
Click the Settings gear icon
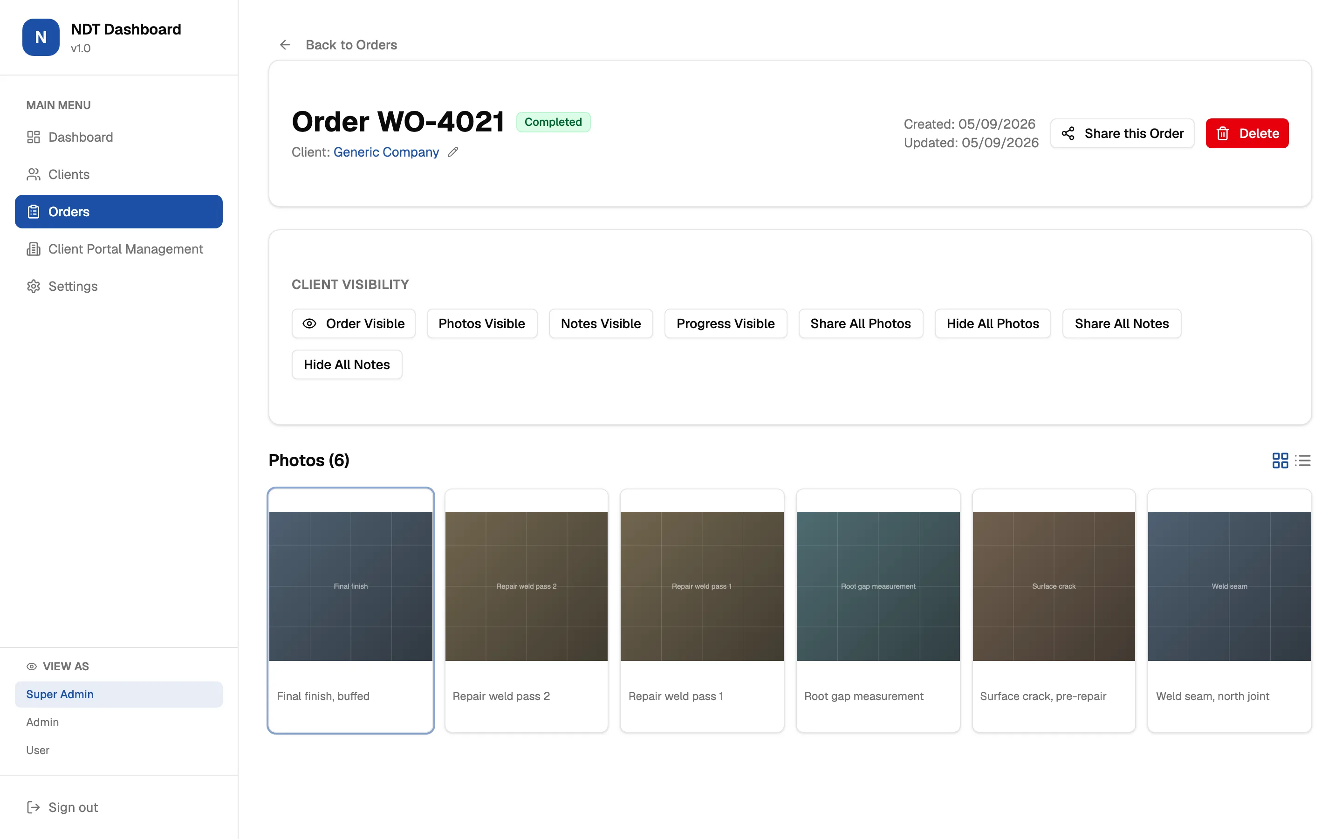coord(33,286)
